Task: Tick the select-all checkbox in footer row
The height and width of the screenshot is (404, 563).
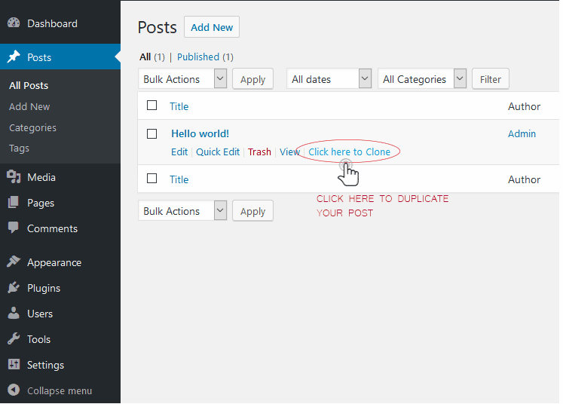Action: 152,179
